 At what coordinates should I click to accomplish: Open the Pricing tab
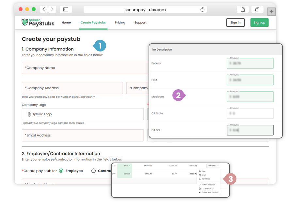(120, 23)
